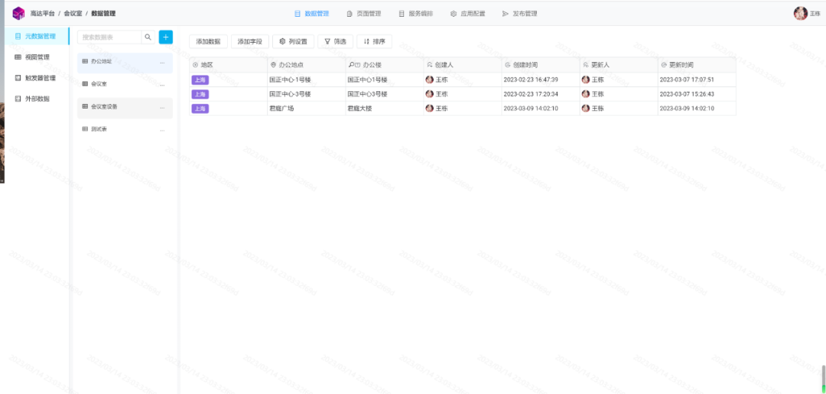Click the 办公地点 column header

point(306,65)
